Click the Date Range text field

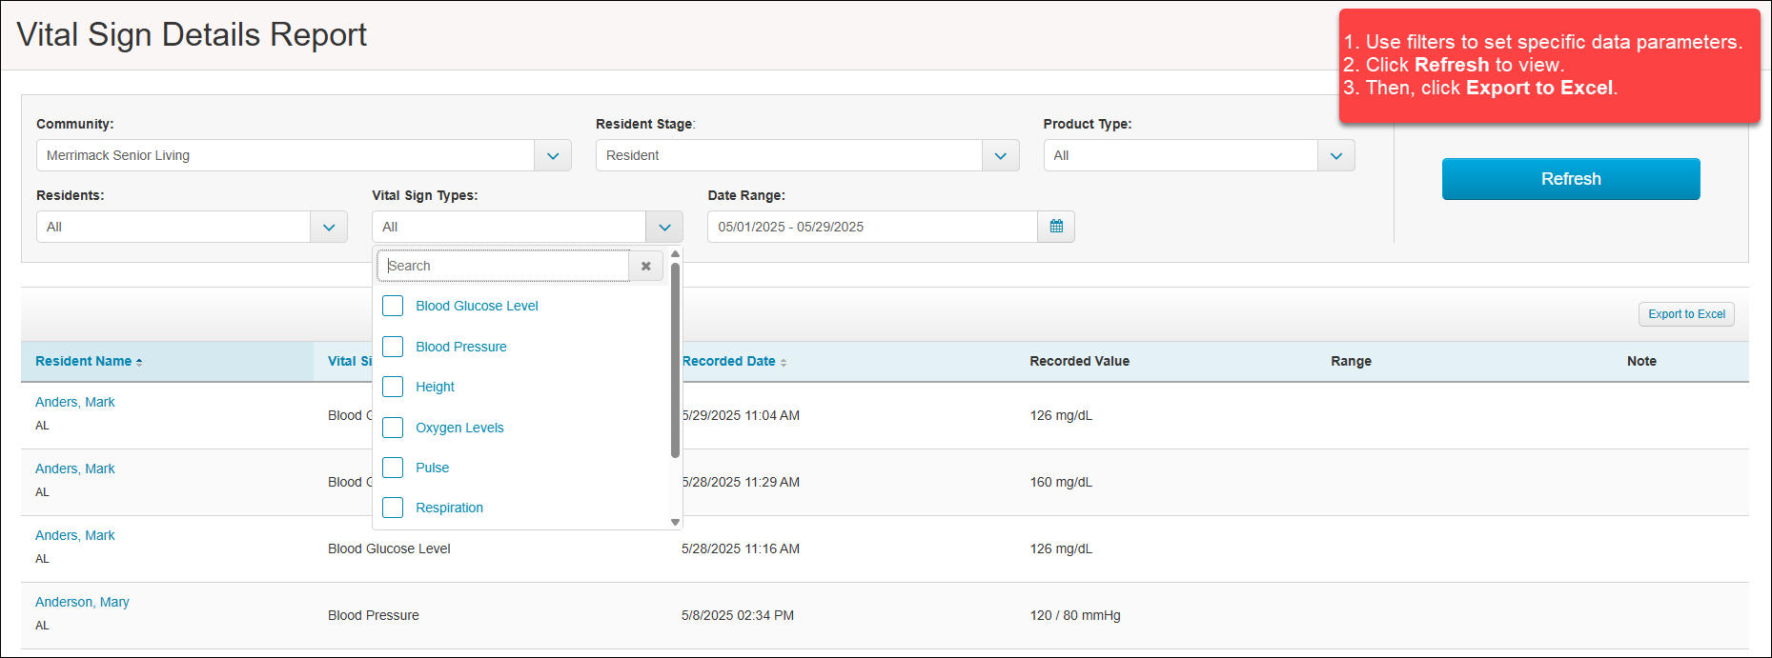872,227
